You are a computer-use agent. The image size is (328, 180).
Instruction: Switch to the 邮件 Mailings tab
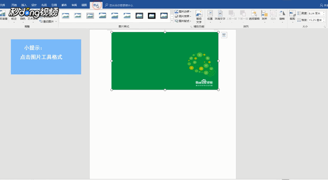(x=64, y=5)
